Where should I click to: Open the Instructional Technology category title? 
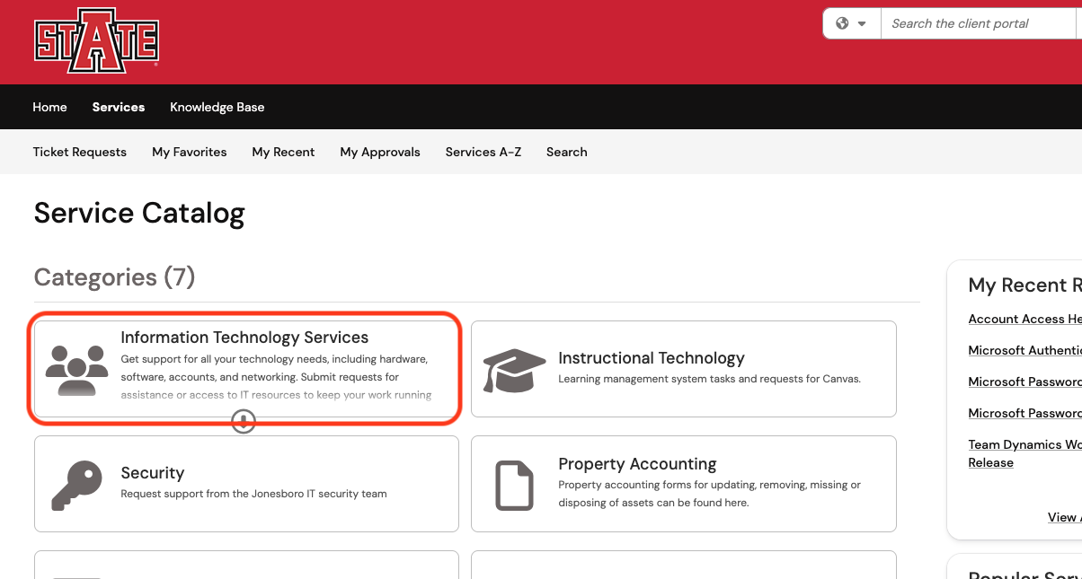click(x=652, y=358)
